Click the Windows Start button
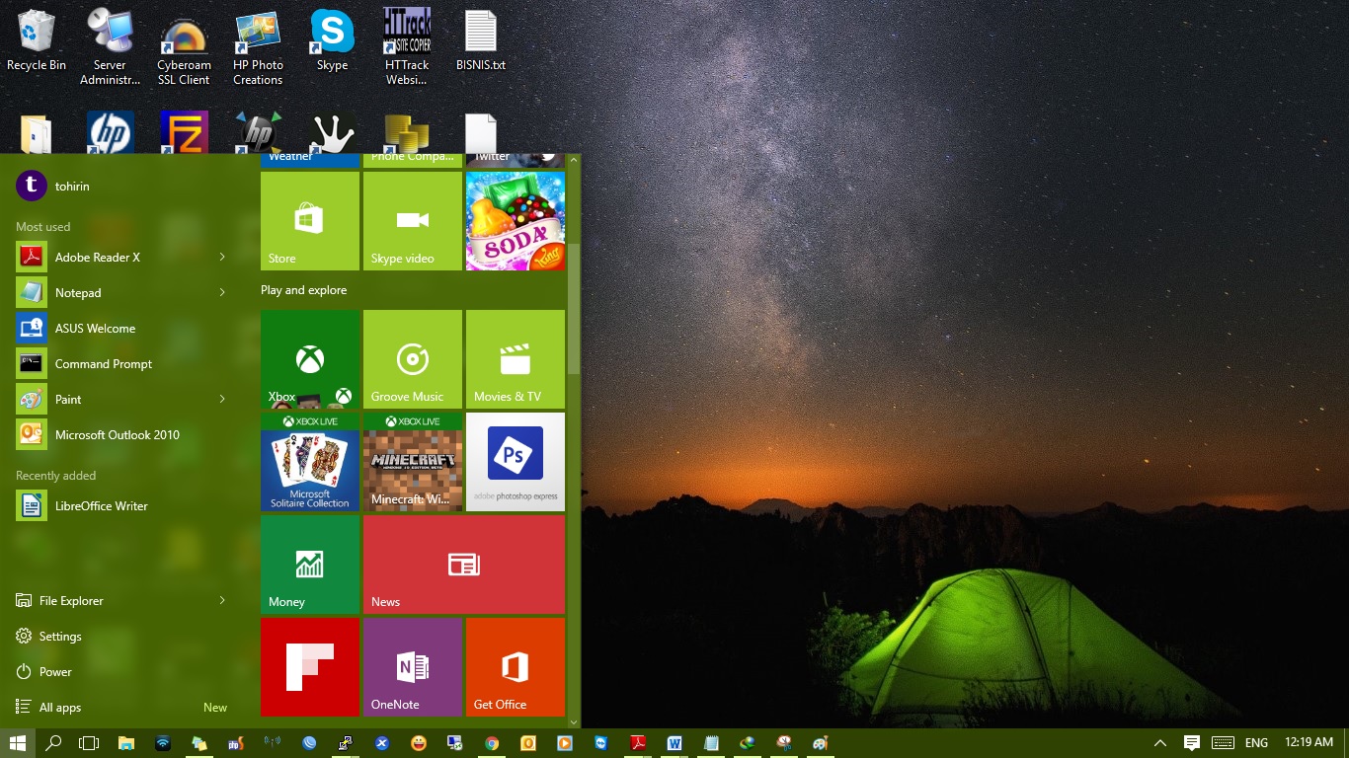This screenshot has height=758, width=1349. 17,743
